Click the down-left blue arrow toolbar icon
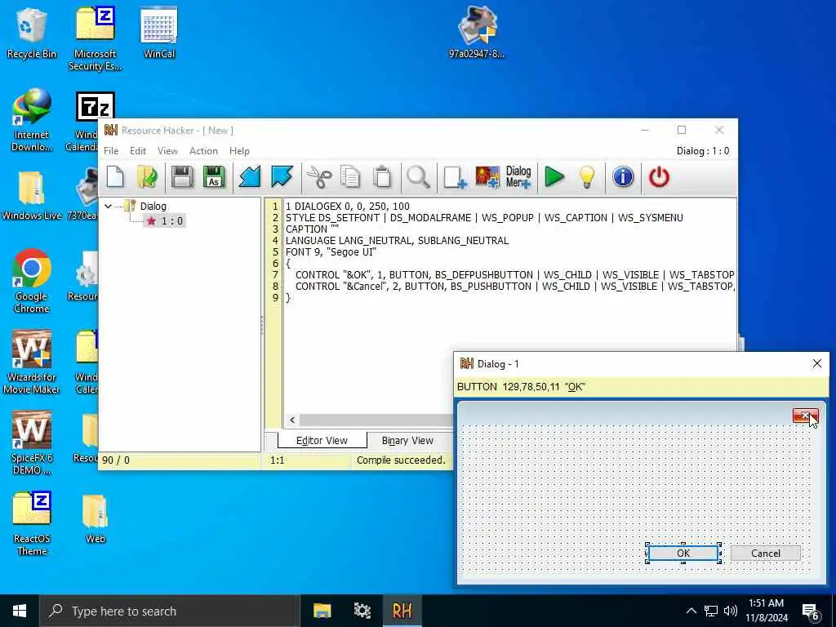836x627 pixels. point(250,177)
